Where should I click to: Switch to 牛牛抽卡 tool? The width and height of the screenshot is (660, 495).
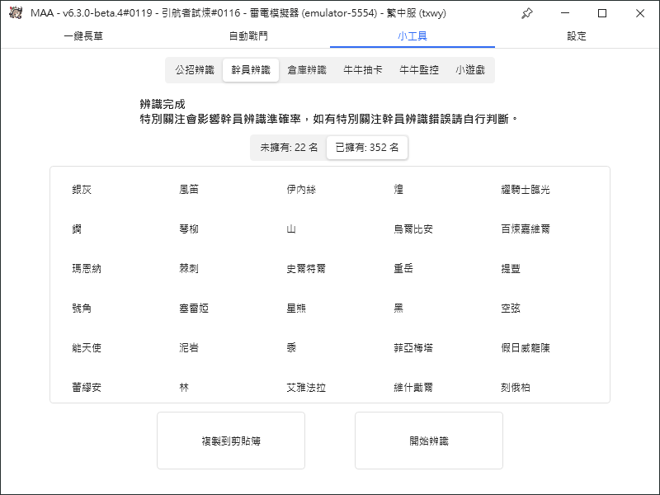(363, 70)
